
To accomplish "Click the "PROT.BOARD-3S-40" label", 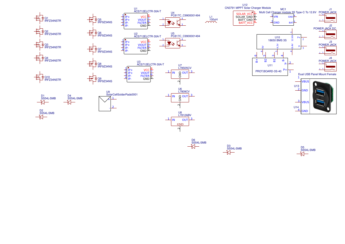I will (x=269, y=71).
